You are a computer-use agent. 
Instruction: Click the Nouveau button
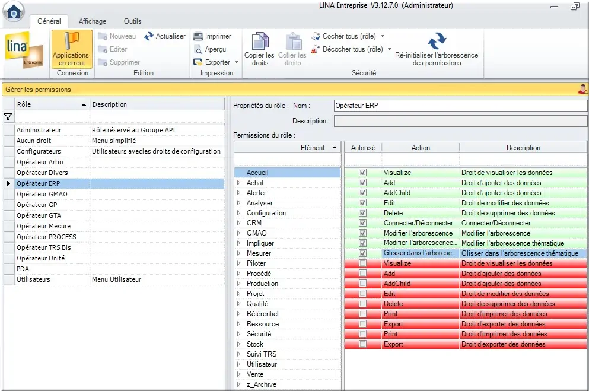click(x=117, y=36)
